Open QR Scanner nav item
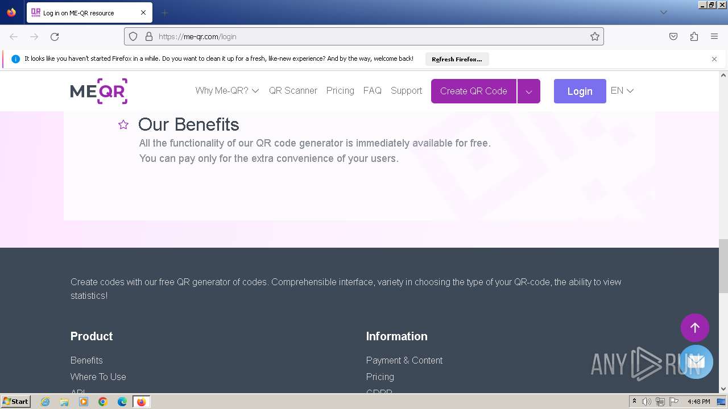 coord(293,91)
